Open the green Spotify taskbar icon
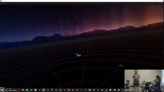This screenshot has height=92, width=164. coord(31,90)
